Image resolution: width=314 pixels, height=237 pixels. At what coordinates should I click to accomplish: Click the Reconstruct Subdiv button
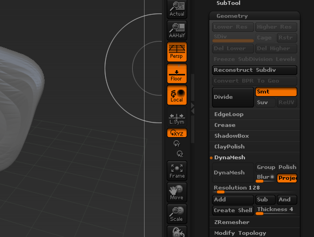pos(254,70)
